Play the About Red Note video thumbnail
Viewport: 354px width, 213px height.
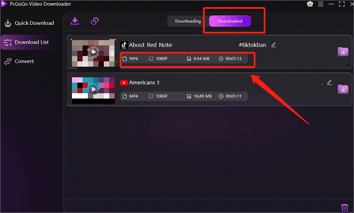click(93, 52)
